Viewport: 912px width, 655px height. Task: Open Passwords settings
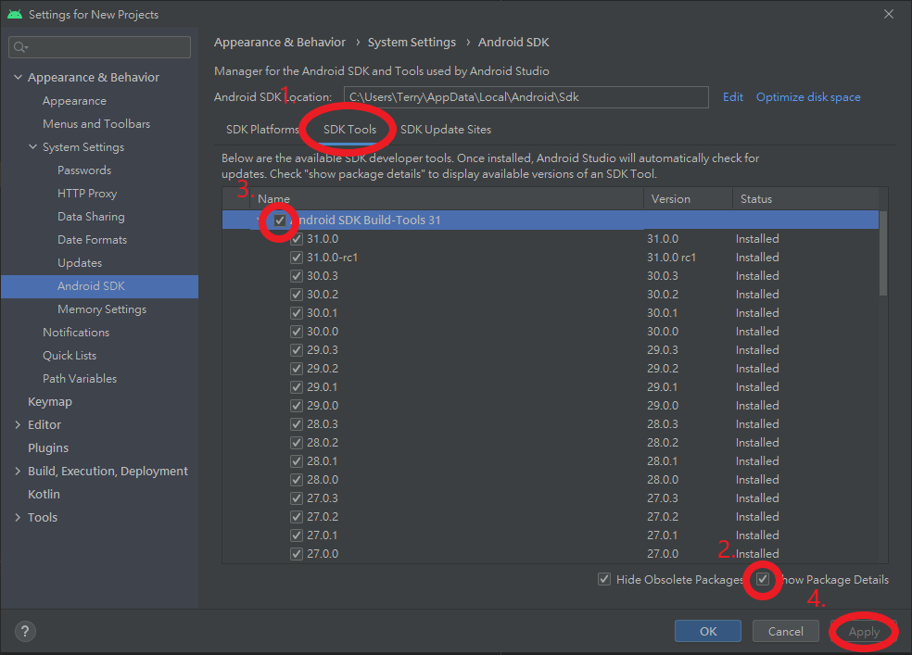tap(84, 170)
